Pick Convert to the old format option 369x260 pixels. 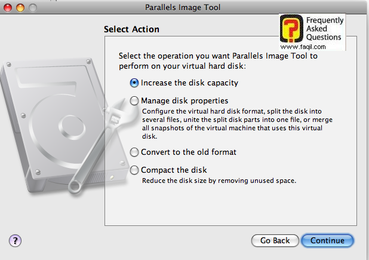(134, 152)
